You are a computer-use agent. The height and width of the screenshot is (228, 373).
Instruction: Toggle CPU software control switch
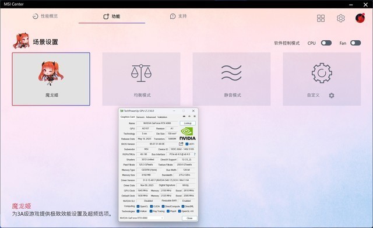pos(326,43)
